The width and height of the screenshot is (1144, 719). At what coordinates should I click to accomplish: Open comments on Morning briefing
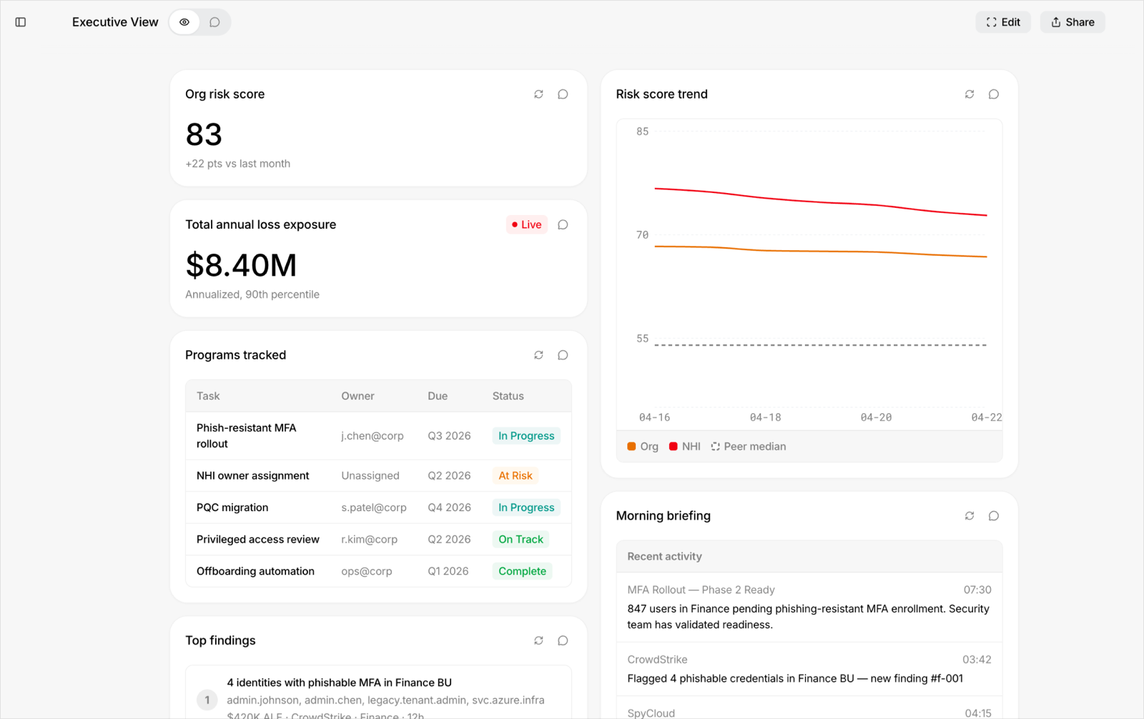[994, 516]
